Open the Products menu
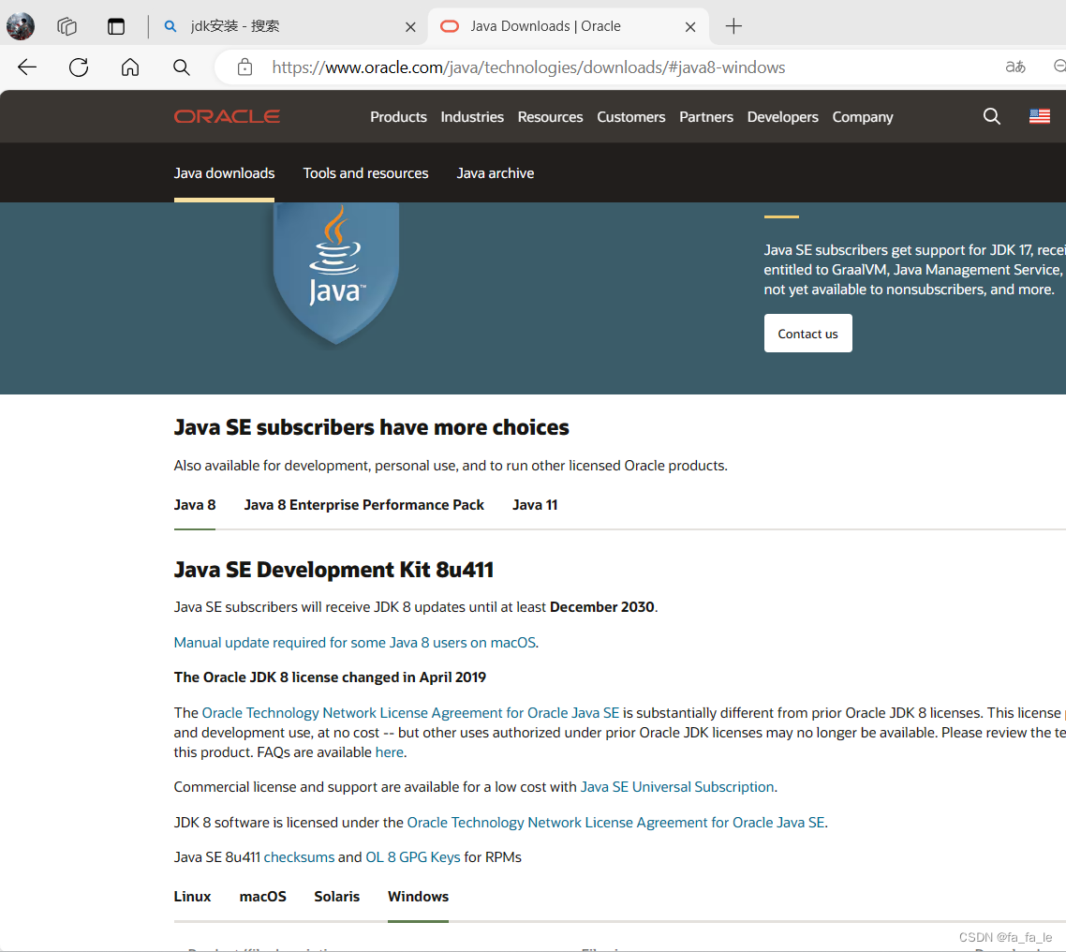The image size is (1066, 952). coord(398,117)
